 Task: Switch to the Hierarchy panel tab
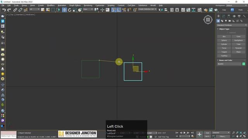(229, 16)
